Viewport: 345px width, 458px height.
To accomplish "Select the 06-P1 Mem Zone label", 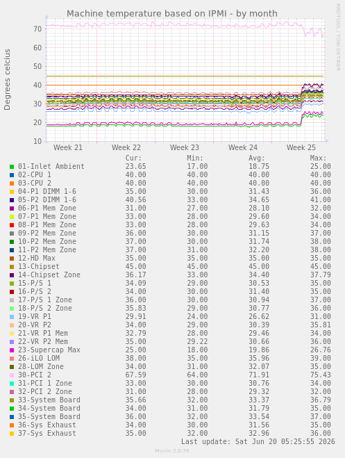I will (x=47, y=208).
